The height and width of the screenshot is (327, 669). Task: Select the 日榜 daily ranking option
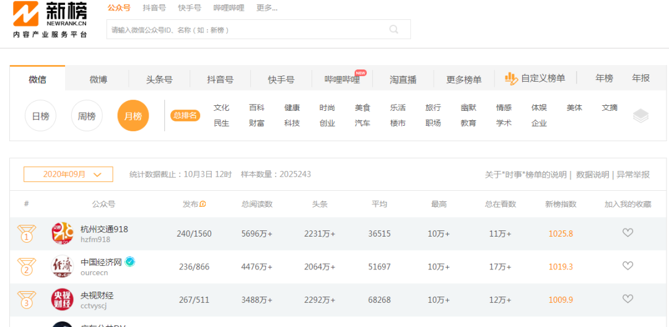coord(40,116)
